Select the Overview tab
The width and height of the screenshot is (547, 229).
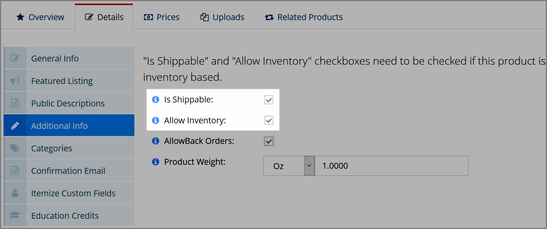click(x=40, y=17)
